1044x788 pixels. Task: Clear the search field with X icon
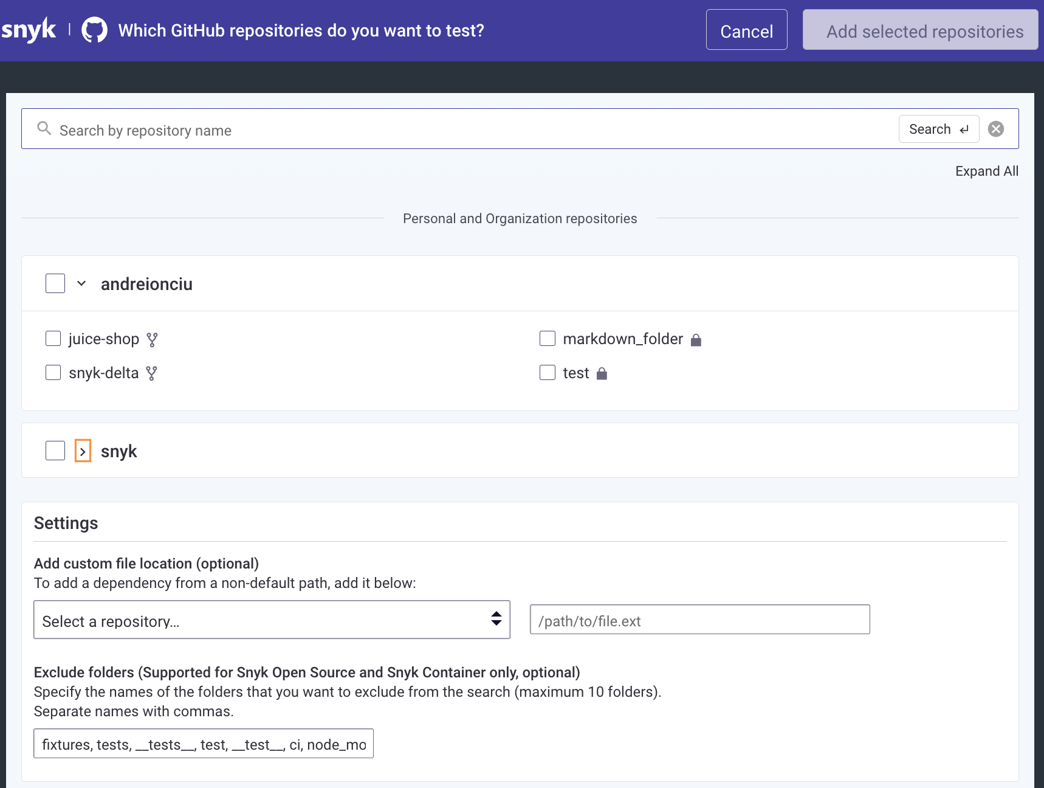pos(995,129)
